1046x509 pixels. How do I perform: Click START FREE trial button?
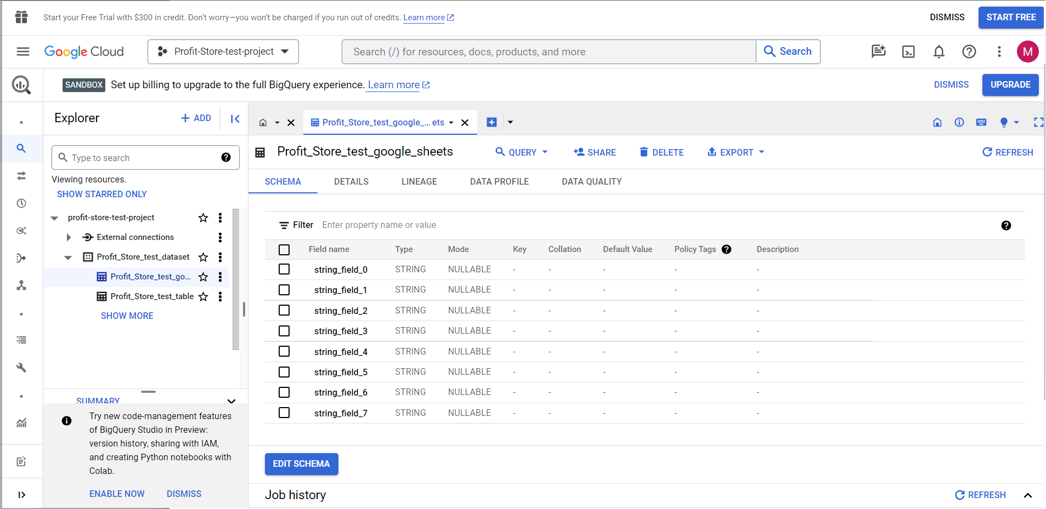(x=1011, y=18)
